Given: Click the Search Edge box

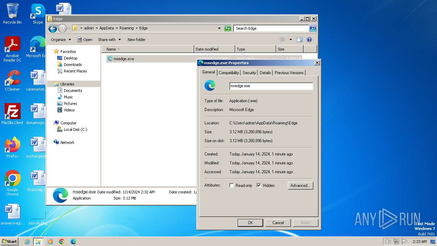Looking at the screenshot, I should point(271,28).
